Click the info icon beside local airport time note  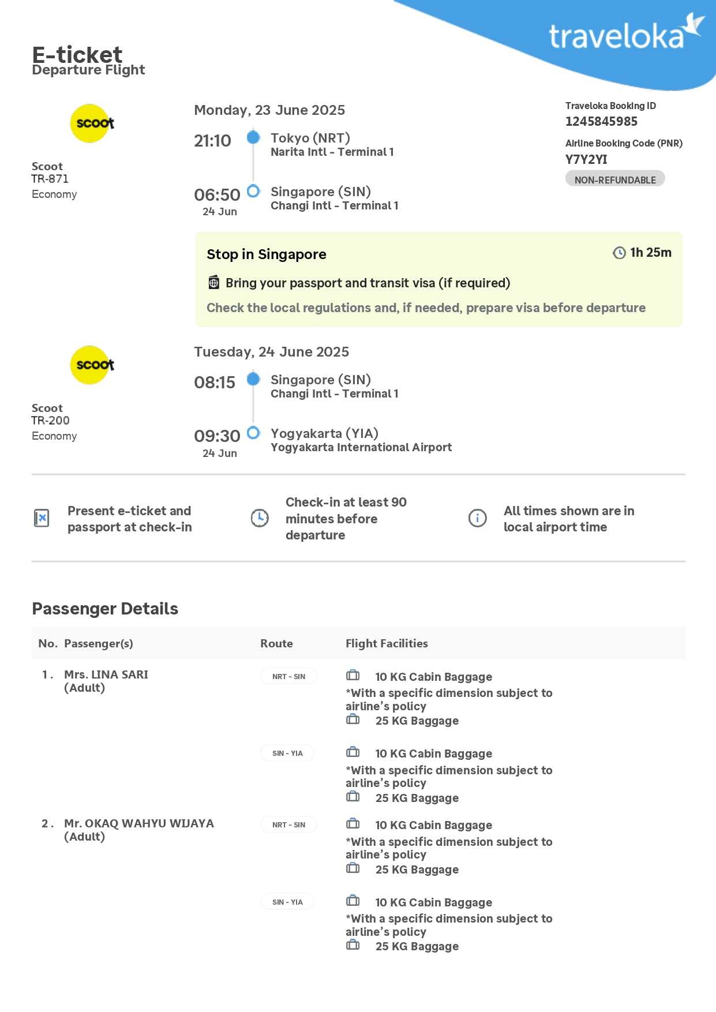[x=477, y=518]
